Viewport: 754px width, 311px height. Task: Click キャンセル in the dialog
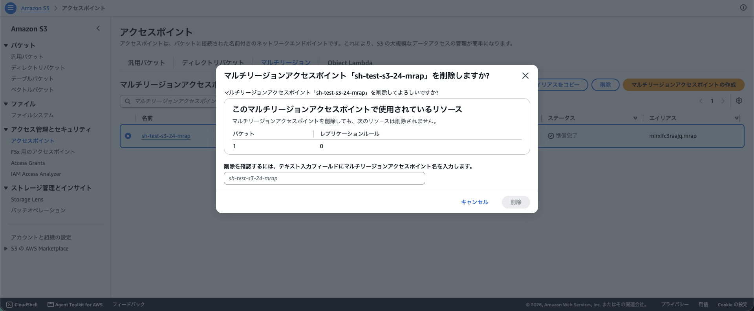coord(474,202)
